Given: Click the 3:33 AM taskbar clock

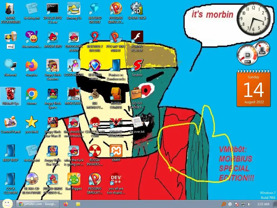Looking at the screenshot, I should click(x=263, y=204).
